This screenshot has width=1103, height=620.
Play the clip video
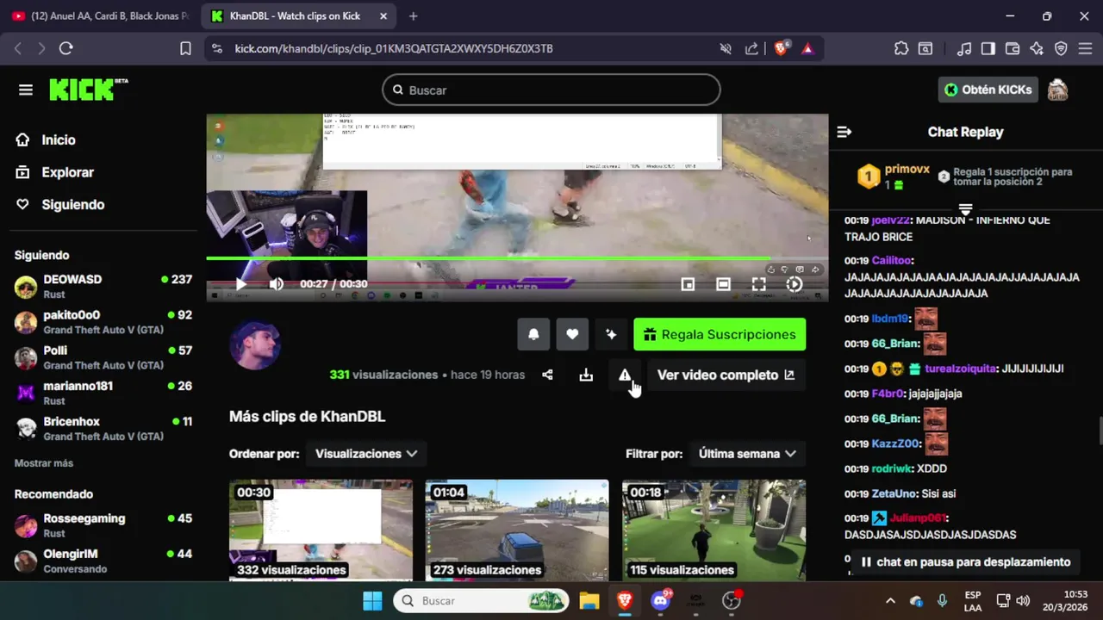pyautogui.click(x=241, y=284)
